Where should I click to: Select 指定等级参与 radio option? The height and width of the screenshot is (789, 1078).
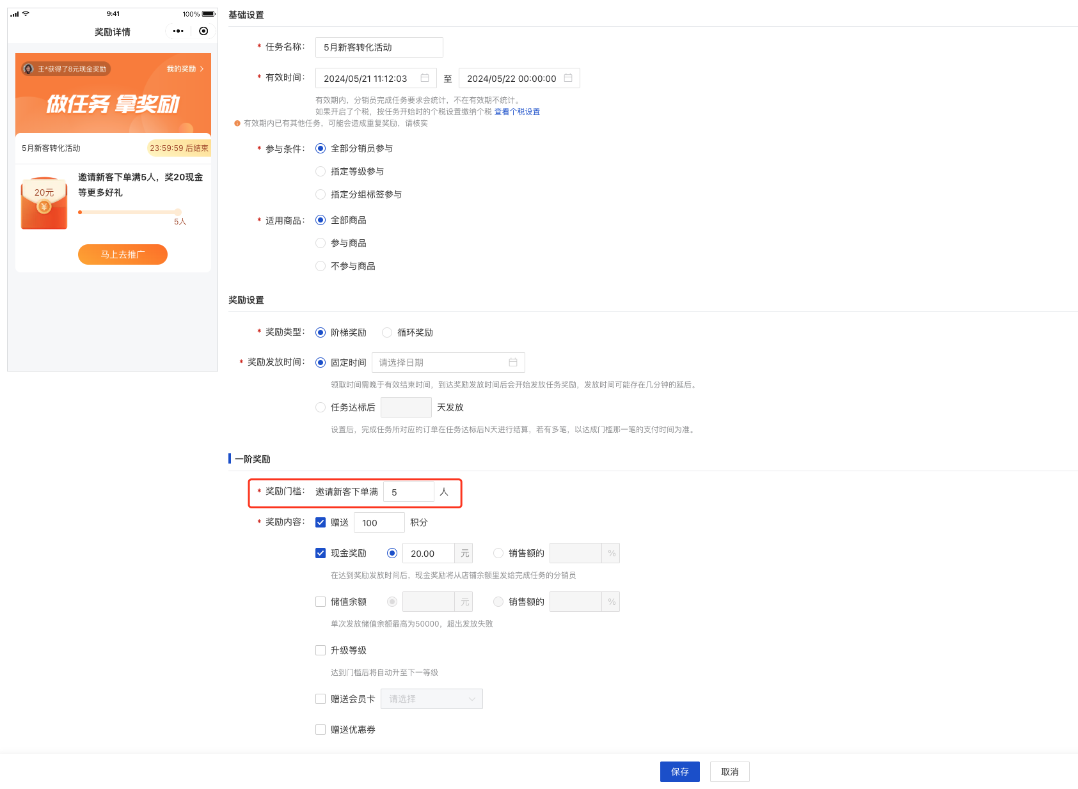click(x=321, y=171)
